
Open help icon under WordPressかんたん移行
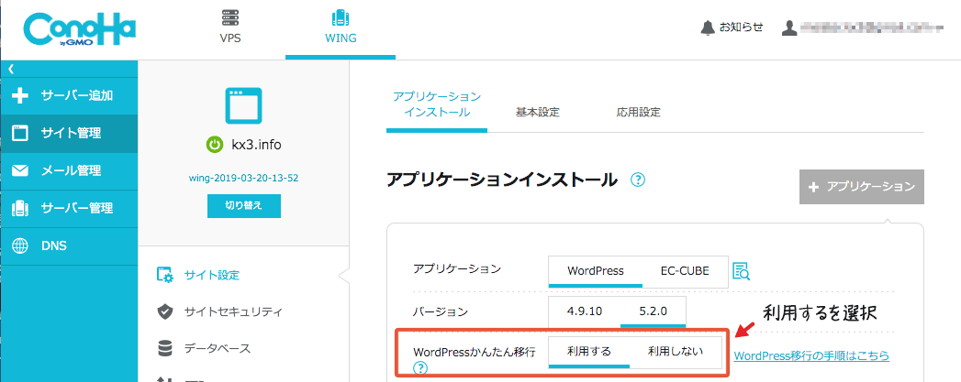pos(420,368)
